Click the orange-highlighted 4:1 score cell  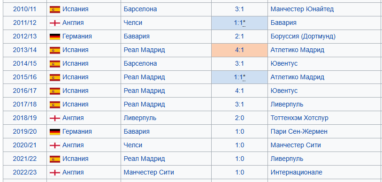click(239, 50)
